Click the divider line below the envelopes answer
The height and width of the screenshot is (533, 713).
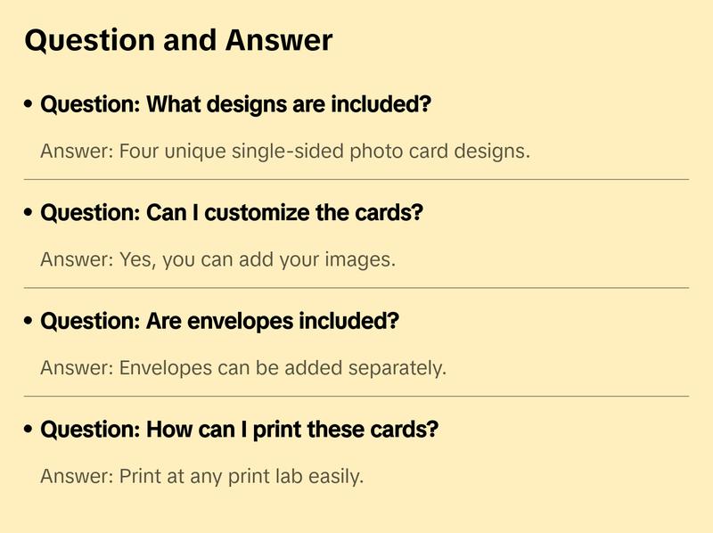pyautogui.click(x=356, y=396)
